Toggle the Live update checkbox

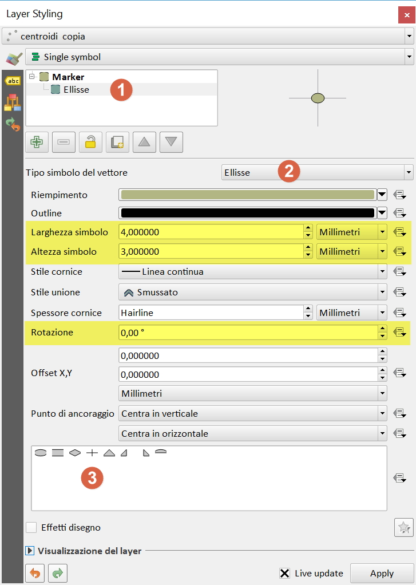click(x=284, y=573)
